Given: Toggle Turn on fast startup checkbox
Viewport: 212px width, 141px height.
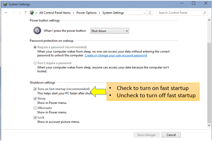Looking at the screenshot, I should coord(35,89).
